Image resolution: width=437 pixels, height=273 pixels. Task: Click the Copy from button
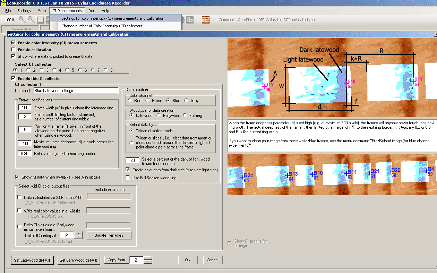[x=116, y=260]
